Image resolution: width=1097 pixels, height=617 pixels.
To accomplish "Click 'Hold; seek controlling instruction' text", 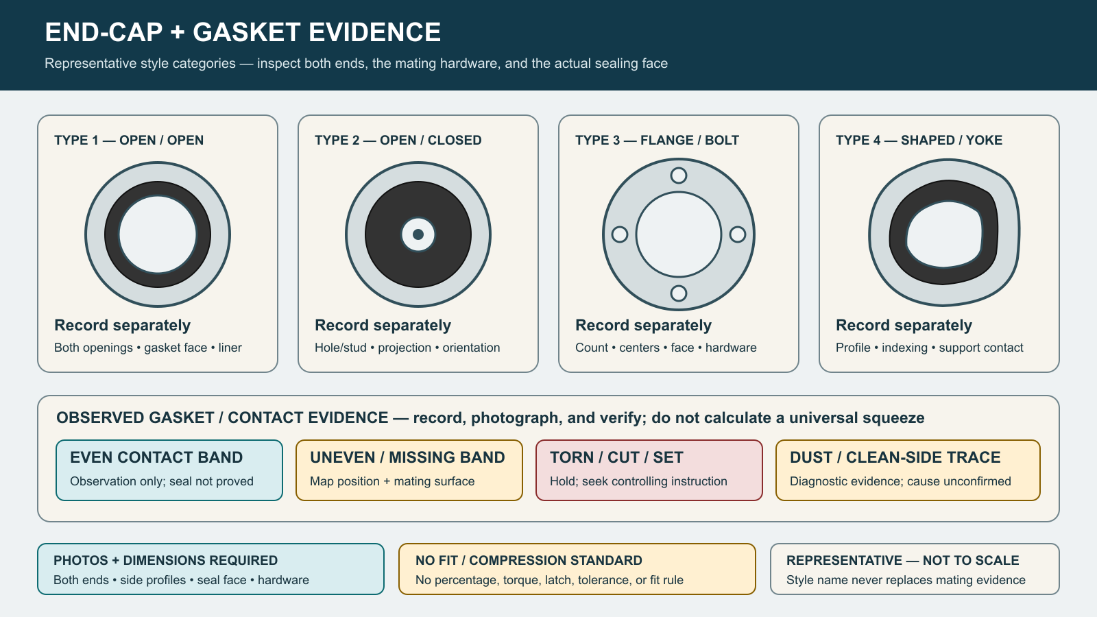I will [638, 481].
